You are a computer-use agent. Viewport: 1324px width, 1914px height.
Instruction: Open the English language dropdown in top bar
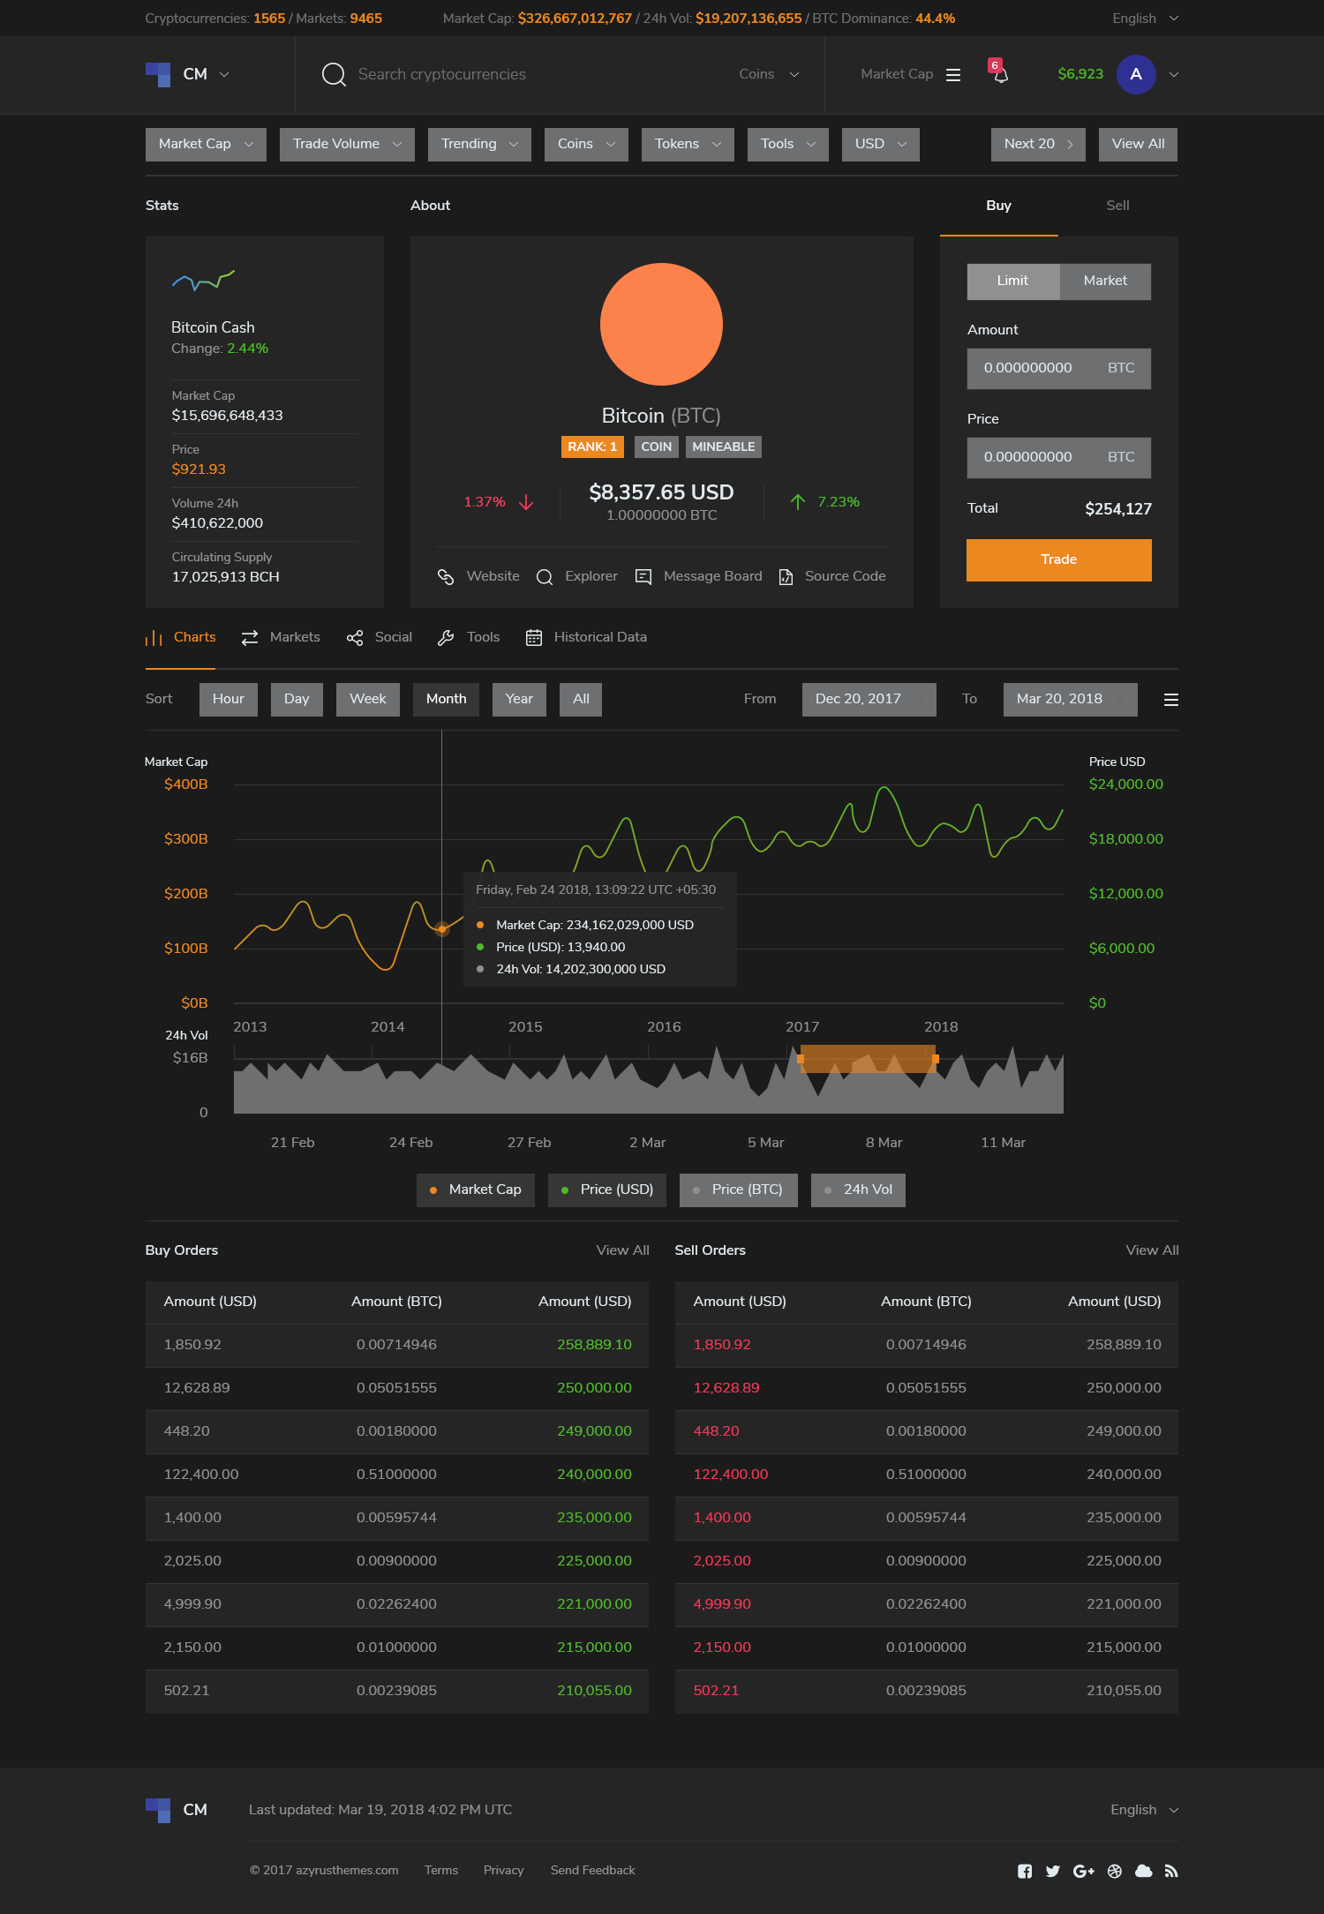[1145, 19]
